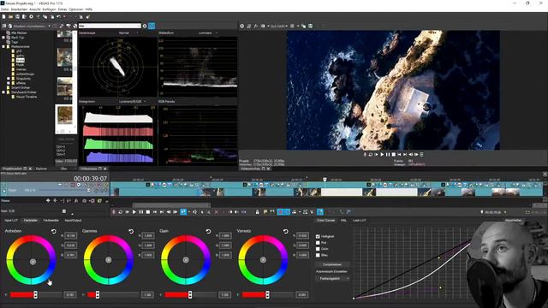Stop the video in the preview window
Screen dimensions: 548x308
tap(394, 154)
